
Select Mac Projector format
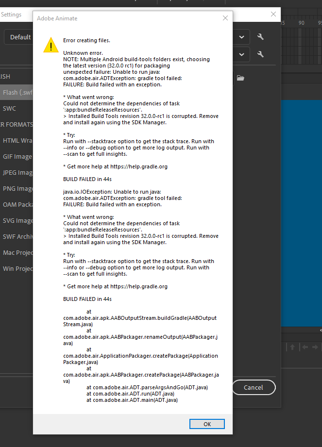pos(17,252)
